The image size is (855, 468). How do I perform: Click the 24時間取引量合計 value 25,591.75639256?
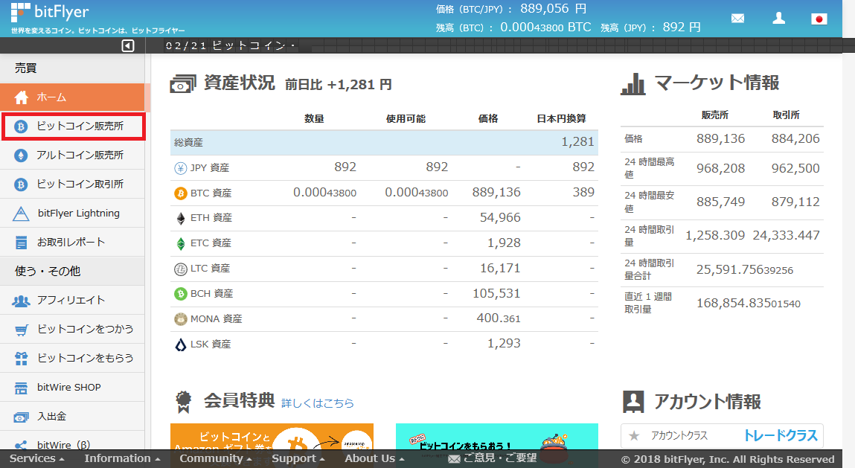(745, 269)
